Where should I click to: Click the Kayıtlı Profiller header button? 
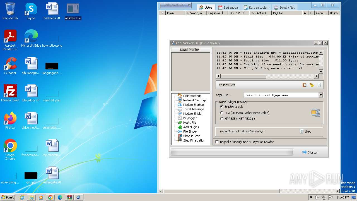point(190,50)
